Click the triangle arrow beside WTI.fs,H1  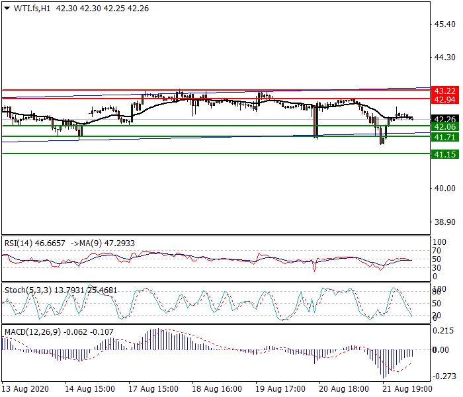pos(6,8)
